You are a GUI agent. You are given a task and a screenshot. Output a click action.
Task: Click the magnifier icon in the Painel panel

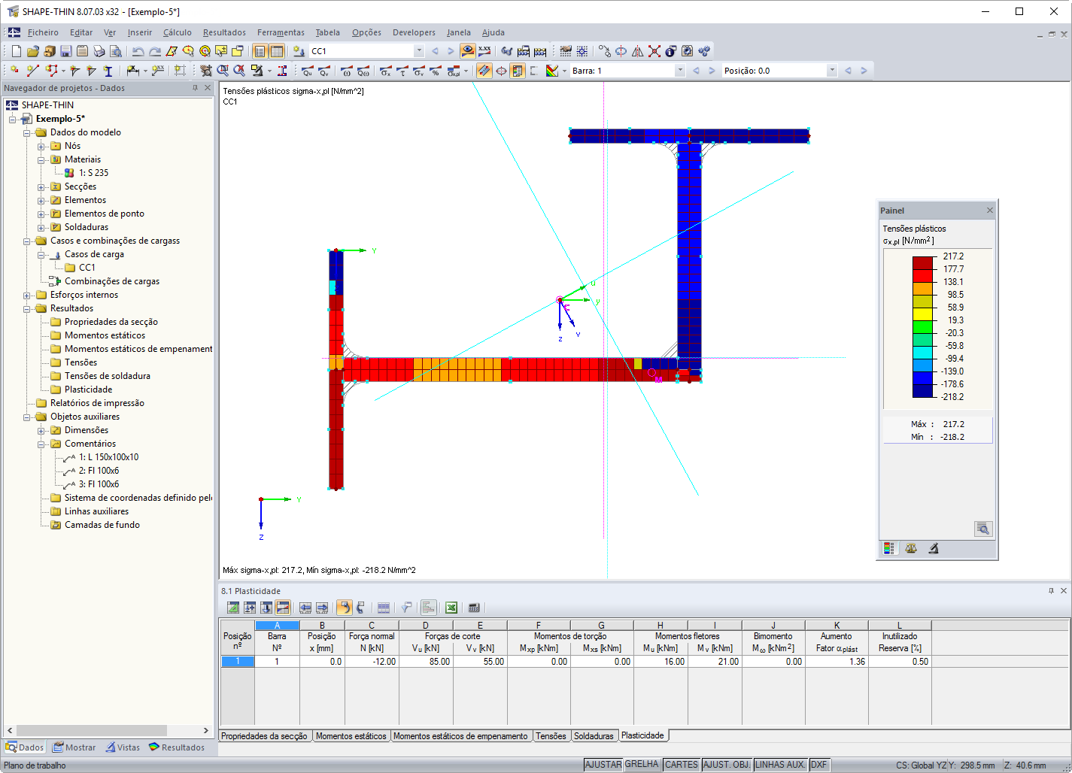point(983,529)
